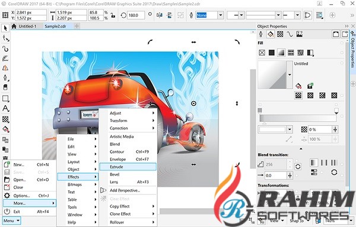The height and width of the screenshot is (227, 356).
Task: Open the end arrowhead dropdown
Action: [298, 15]
